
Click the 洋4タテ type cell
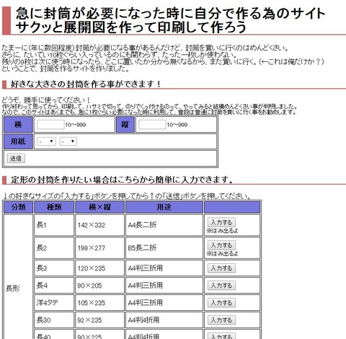click(x=54, y=303)
